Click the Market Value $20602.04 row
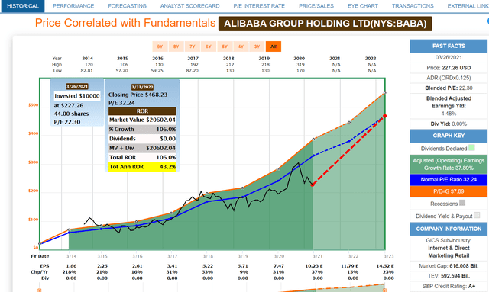Screen dimensions: 489x292 (142, 120)
